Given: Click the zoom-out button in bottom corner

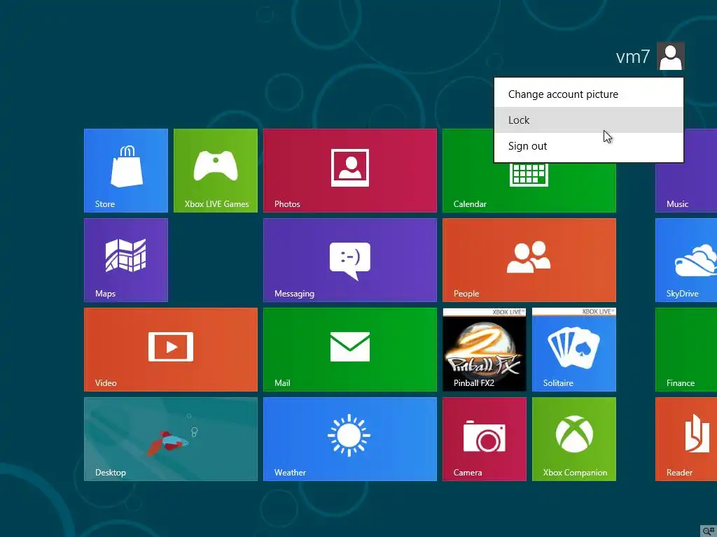Looking at the screenshot, I should point(709,531).
